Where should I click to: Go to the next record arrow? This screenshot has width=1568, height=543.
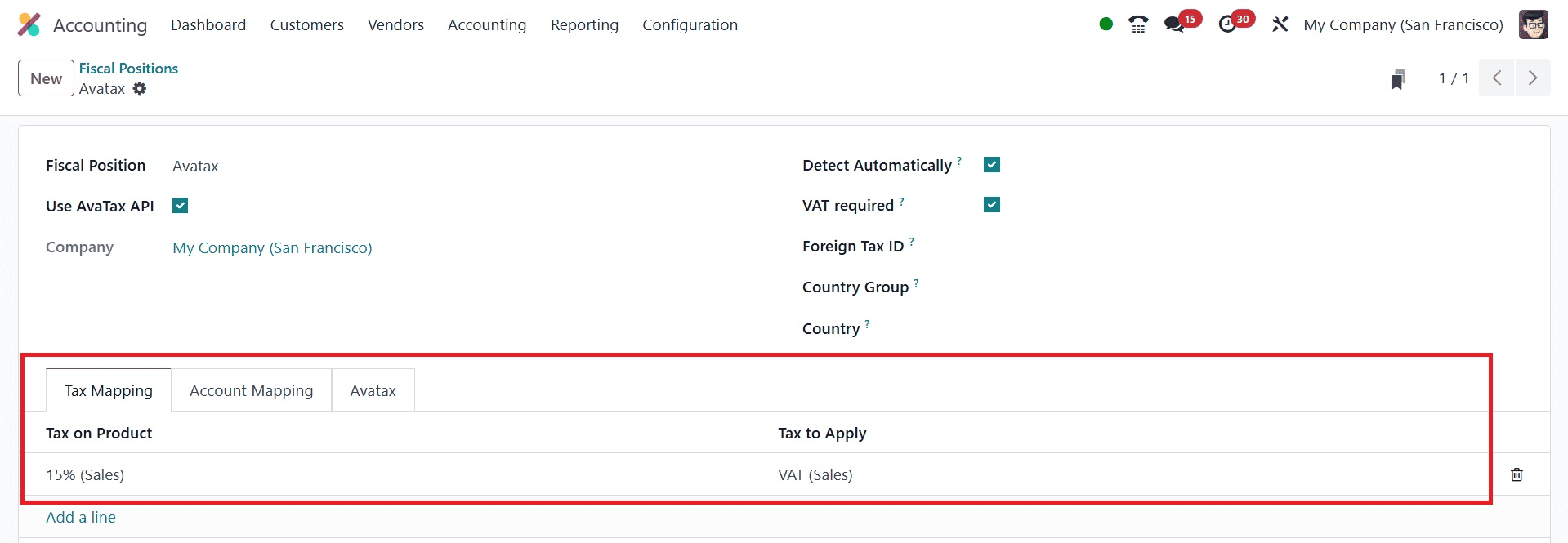[x=1532, y=78]
